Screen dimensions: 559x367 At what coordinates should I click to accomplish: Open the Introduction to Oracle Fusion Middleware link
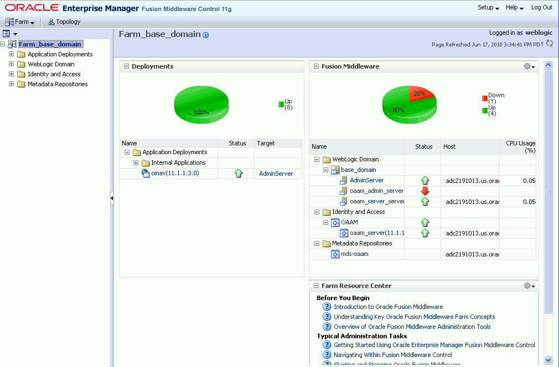pos(388,307)
